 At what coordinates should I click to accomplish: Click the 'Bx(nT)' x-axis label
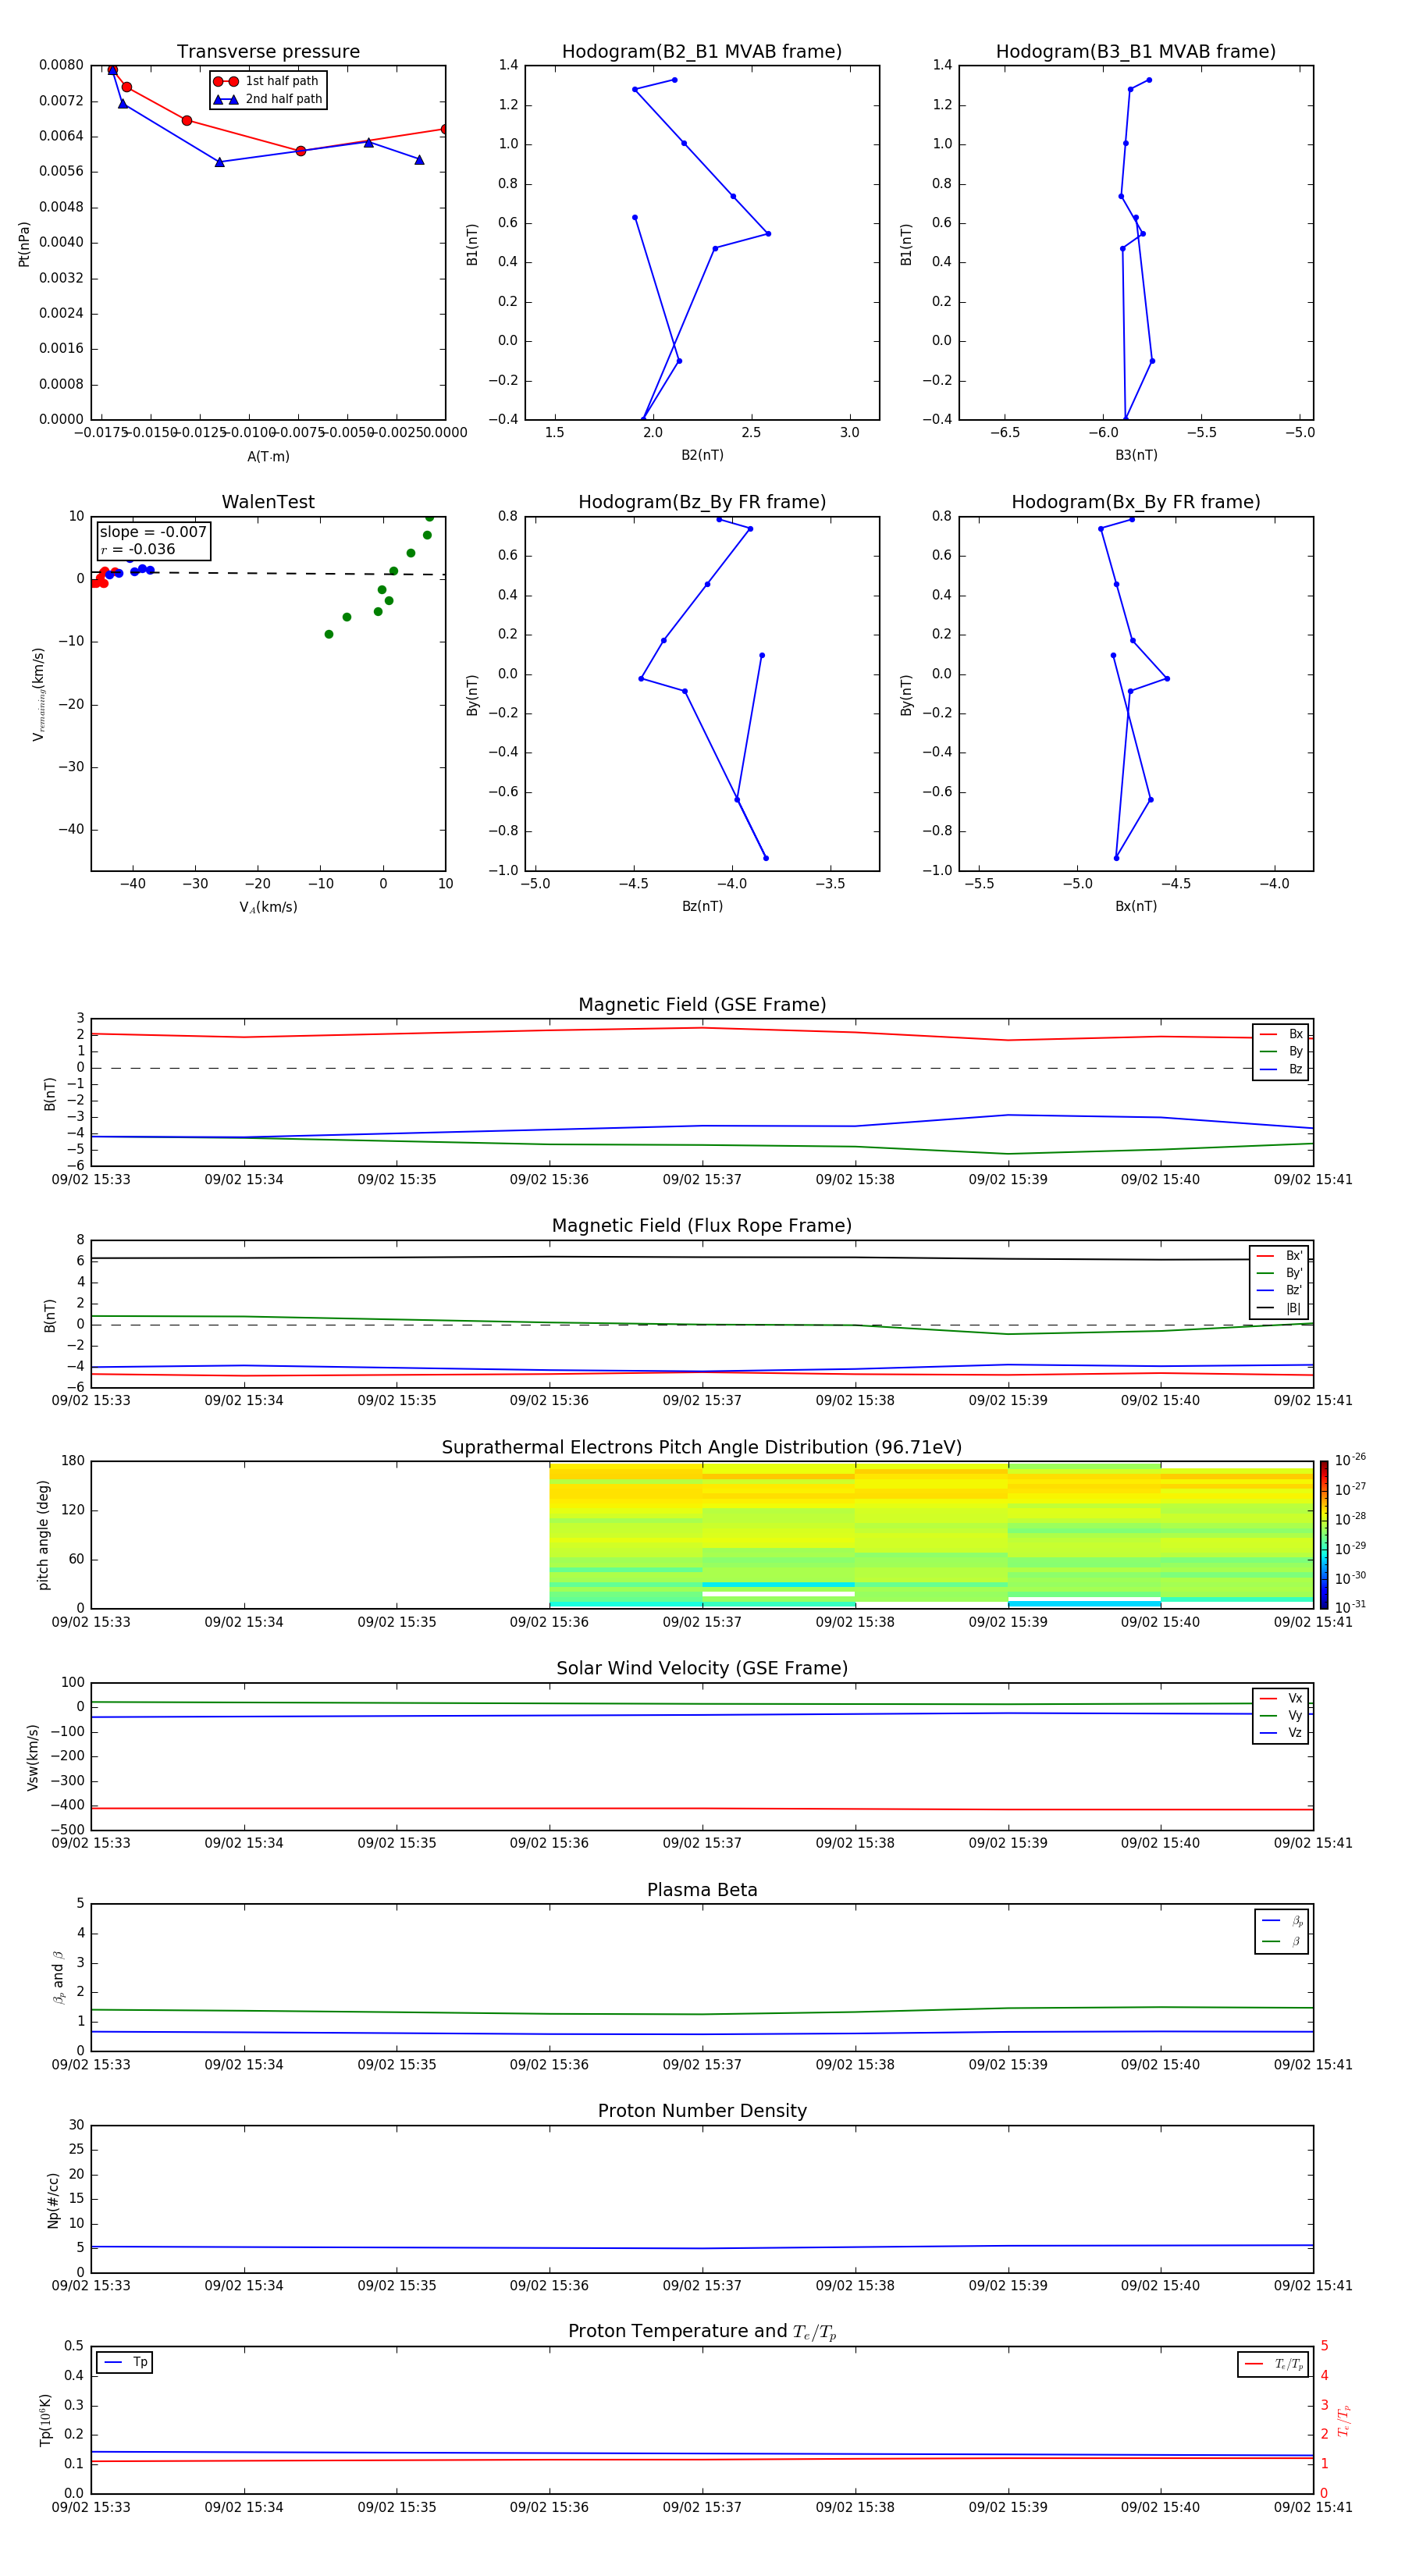pyautogui.click(x=1136, y=906)
